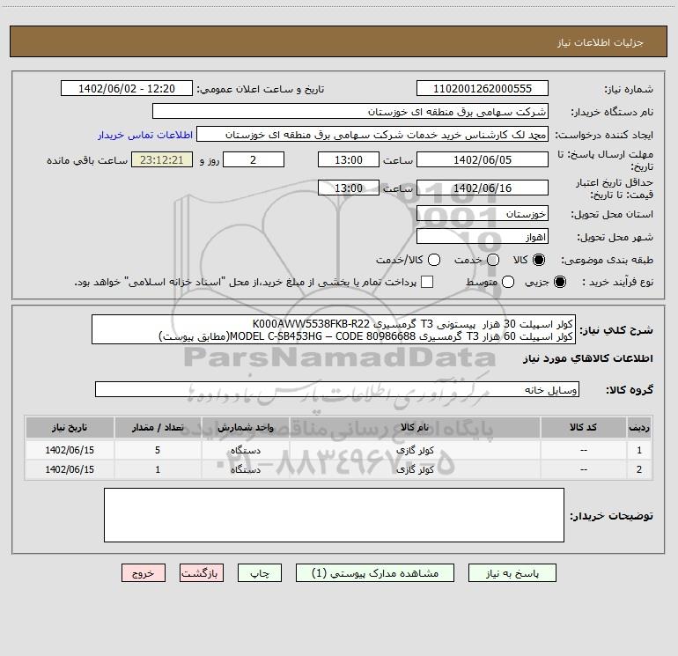The width and height of the screenshot is (678, 656).
Task: Select the خدمت radio option
Action: (493, 261)
